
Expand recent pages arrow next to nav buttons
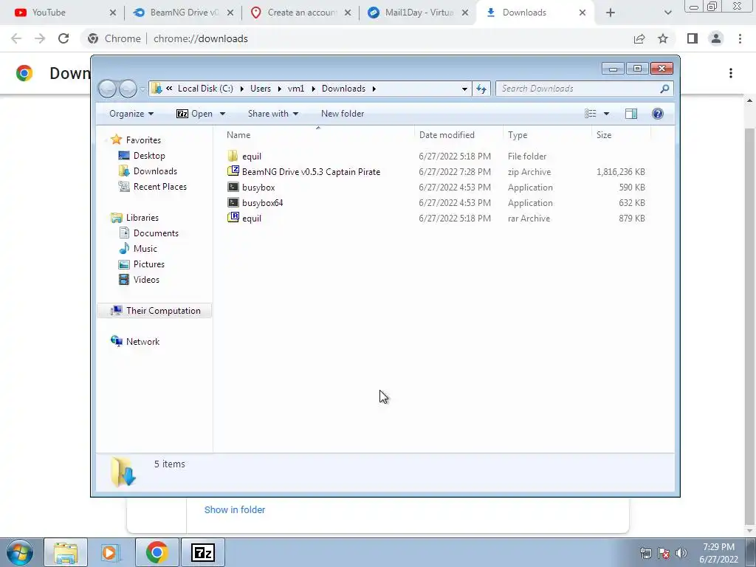(142, 89)
